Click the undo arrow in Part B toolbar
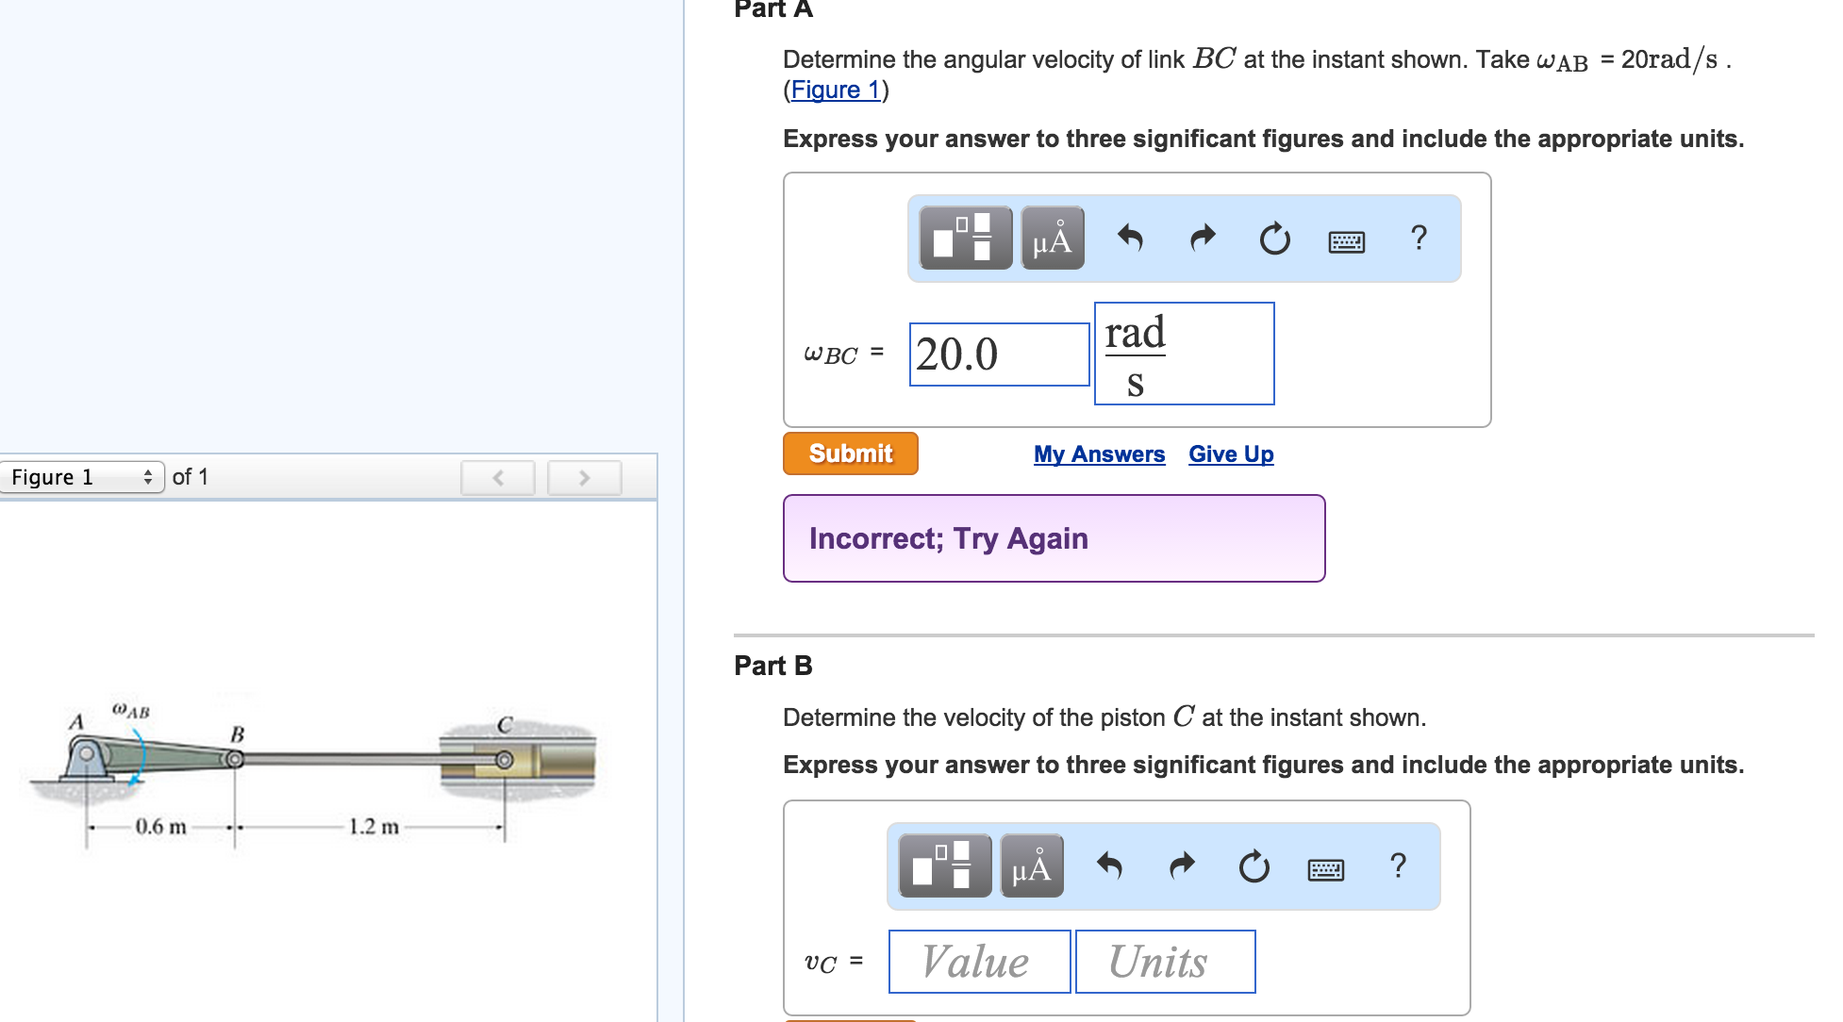 (1110, 867)
